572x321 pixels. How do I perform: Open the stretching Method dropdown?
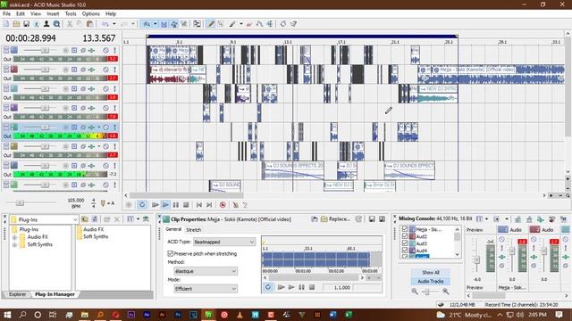pos(206,271)
